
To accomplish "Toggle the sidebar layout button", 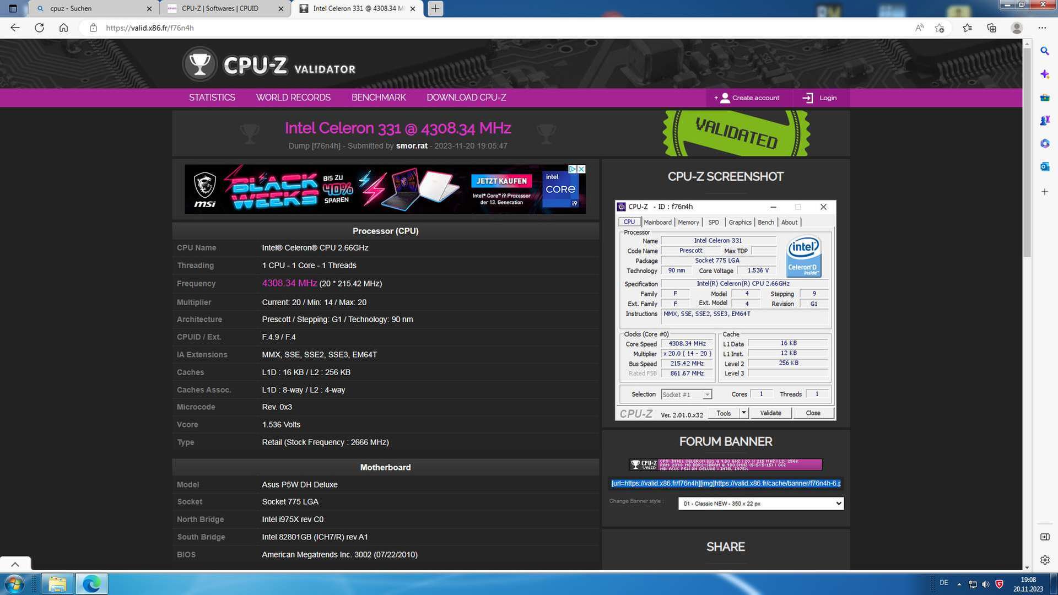I will (x=1044, y=537).
